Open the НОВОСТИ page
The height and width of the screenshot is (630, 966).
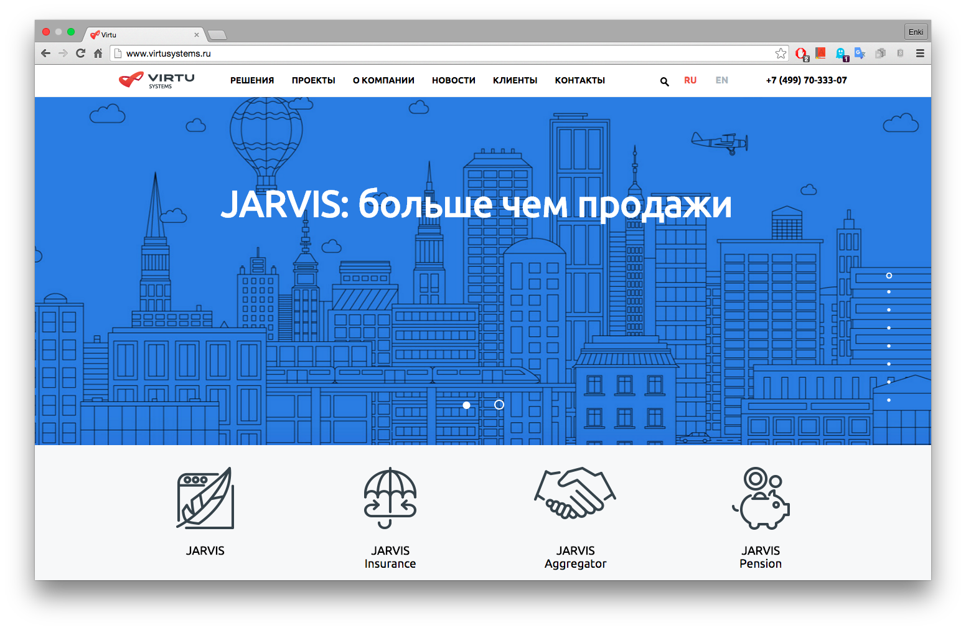(454, 80)
